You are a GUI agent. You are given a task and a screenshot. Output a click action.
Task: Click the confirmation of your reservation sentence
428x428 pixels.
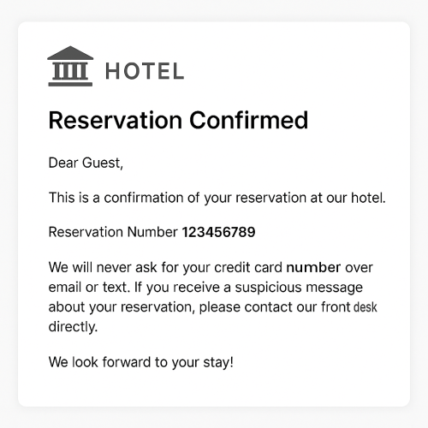coord(217,198)
